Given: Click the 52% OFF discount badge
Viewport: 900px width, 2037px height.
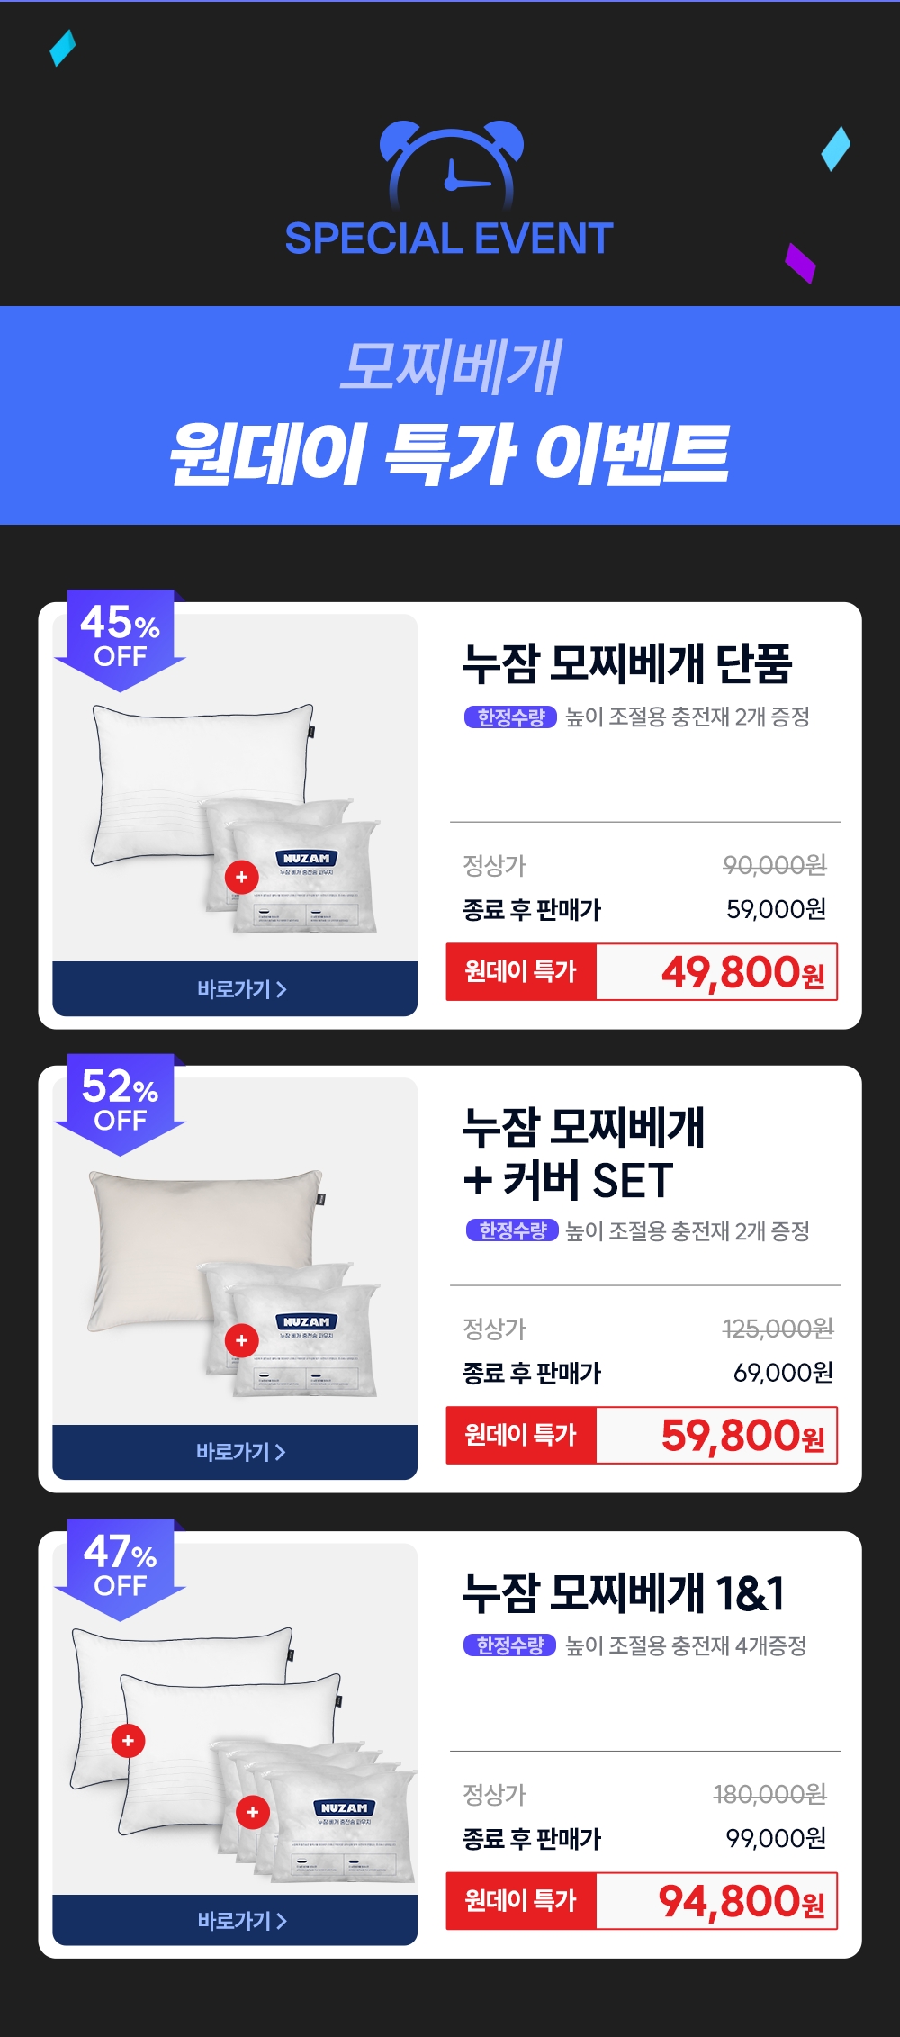Looking at the screenshot, I should click(121, 1104).
